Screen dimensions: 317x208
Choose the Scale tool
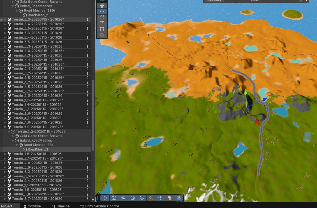[x=102, y=23]
